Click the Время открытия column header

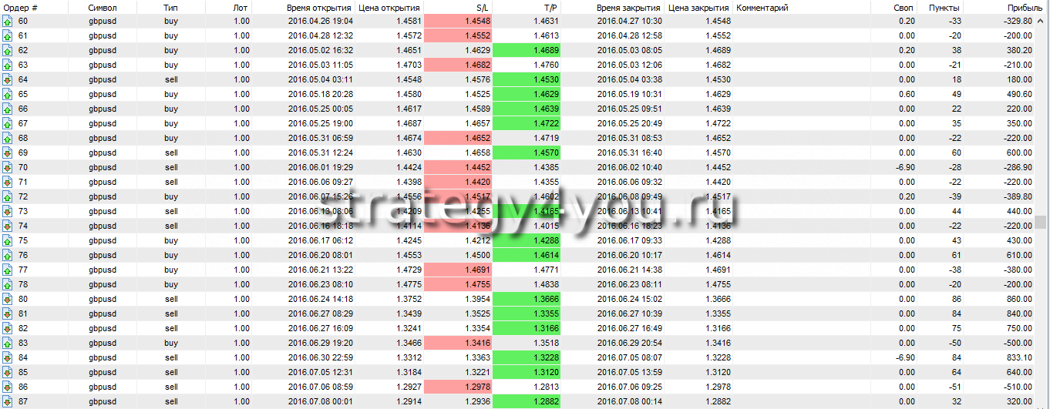click(x=318, y=7)
